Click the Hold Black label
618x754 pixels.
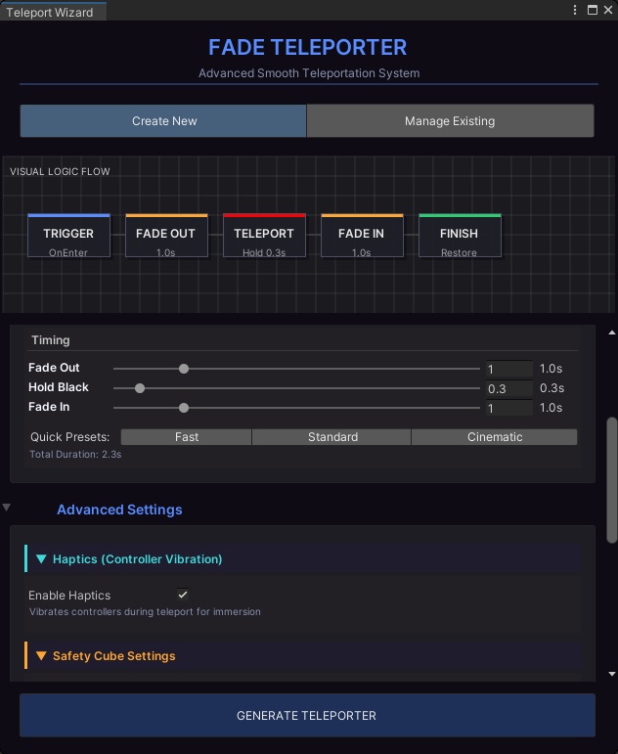[59, 387]
